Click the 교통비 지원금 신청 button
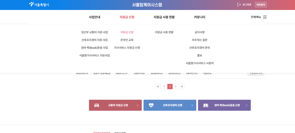Viewport: 295px width, 133px height. tap(115, 105)
